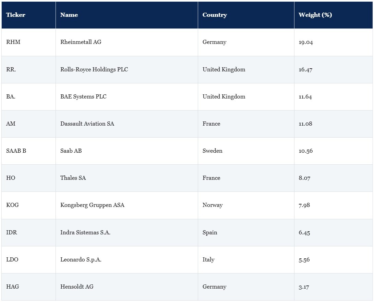Click Rolls-Royce Holdings PLC name

tap(94, 69)
